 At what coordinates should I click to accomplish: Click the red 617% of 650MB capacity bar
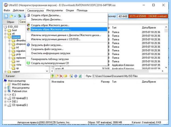148,16
